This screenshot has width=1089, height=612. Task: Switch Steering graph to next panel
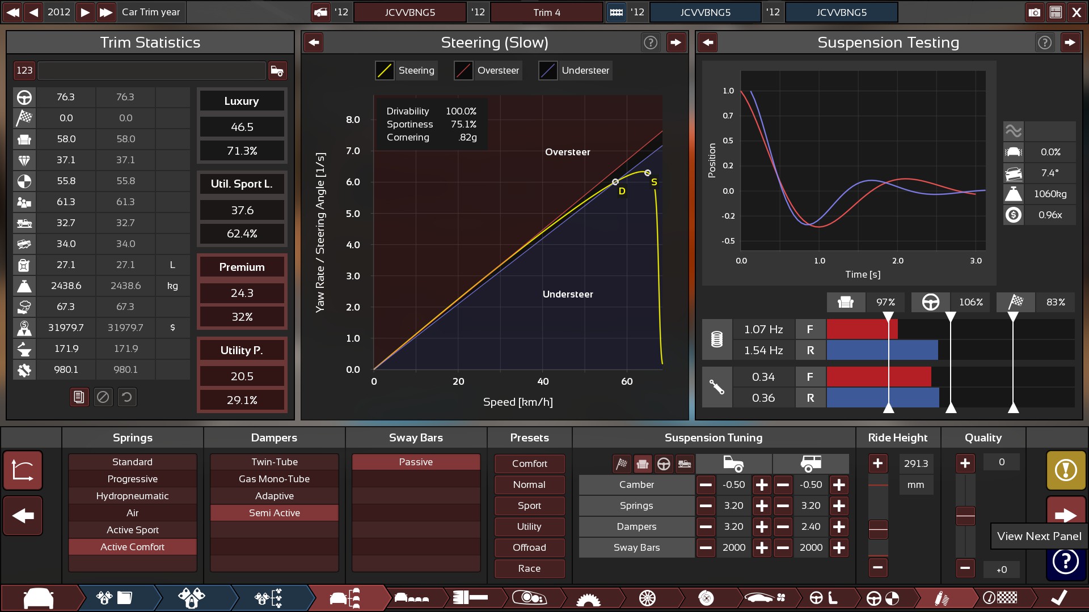(676, 42)
